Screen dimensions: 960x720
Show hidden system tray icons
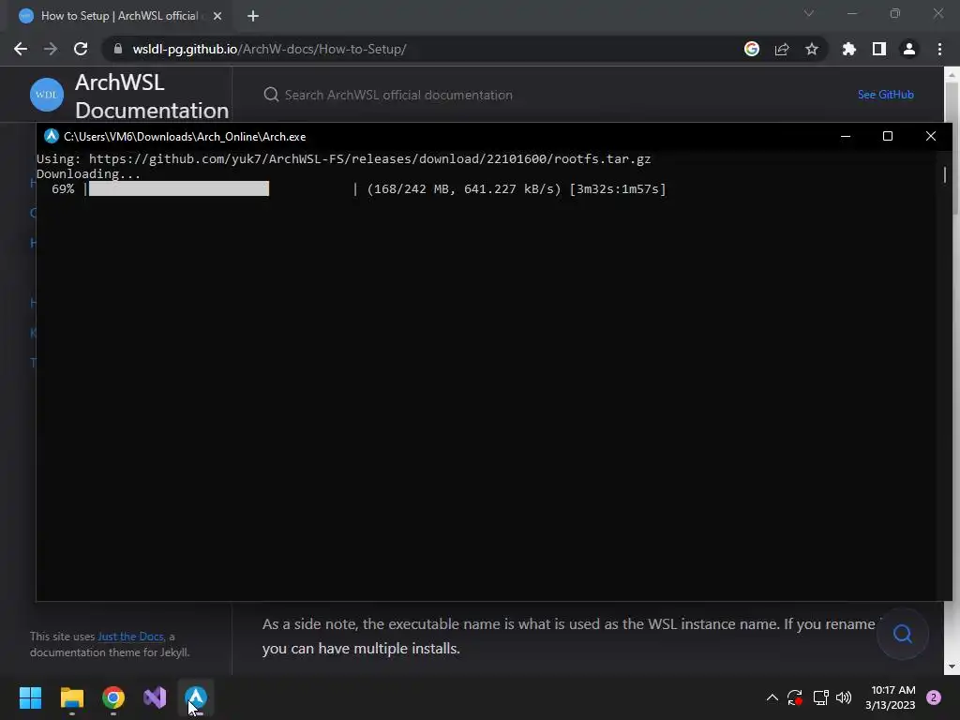pyautogui.click(x=772, y=697)
